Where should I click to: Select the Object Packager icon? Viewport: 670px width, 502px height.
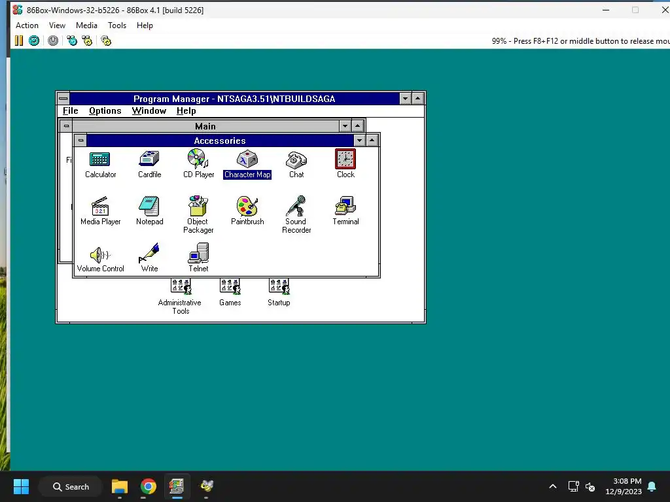pos(198,206)
